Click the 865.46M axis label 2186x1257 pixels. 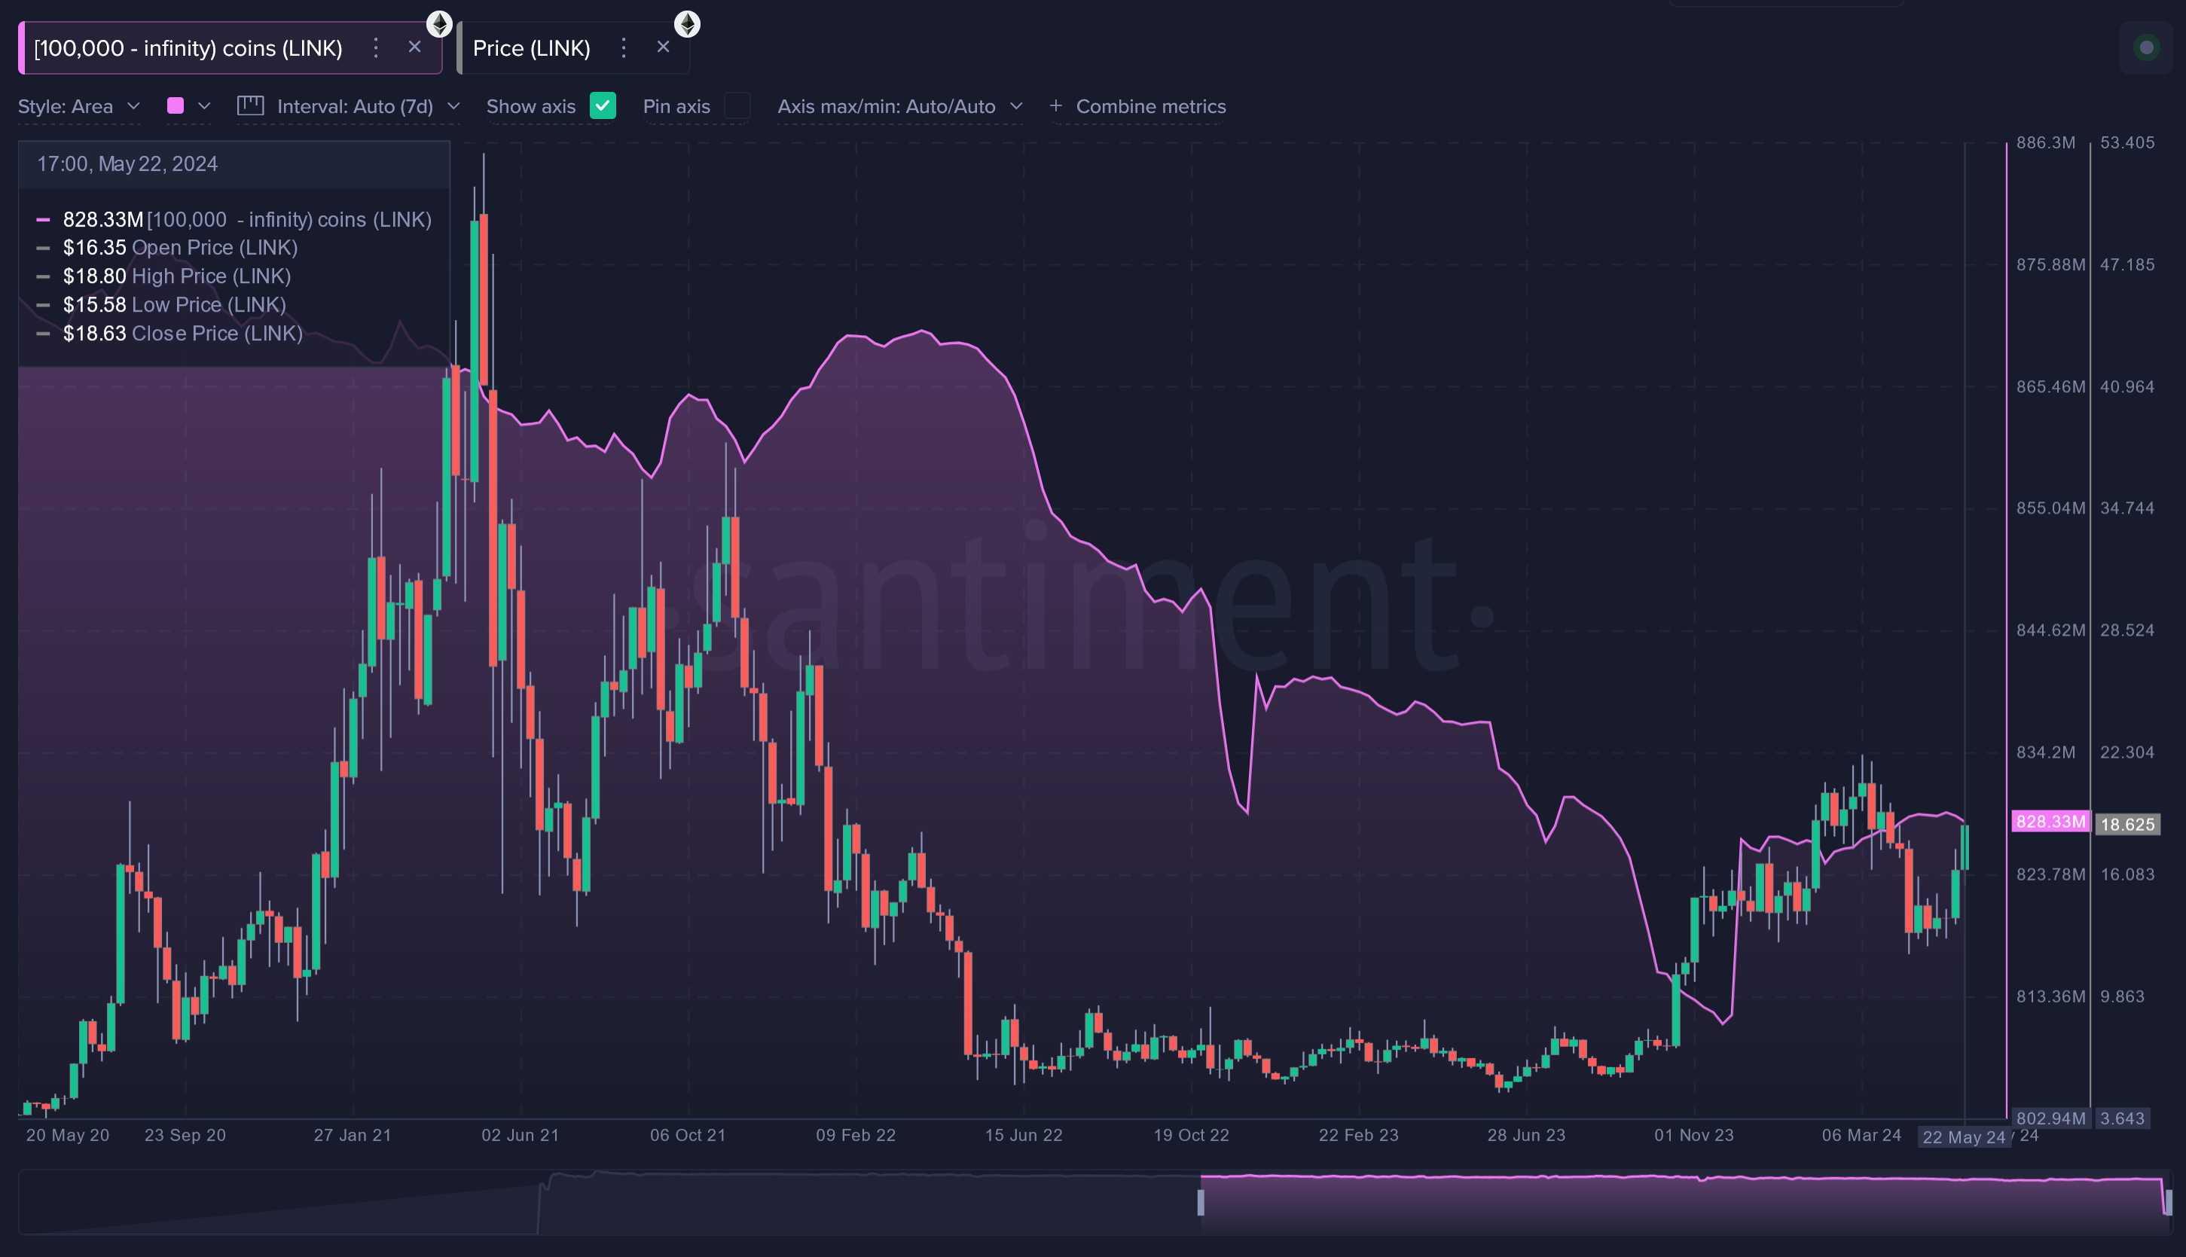click(x=2050, y=387)
